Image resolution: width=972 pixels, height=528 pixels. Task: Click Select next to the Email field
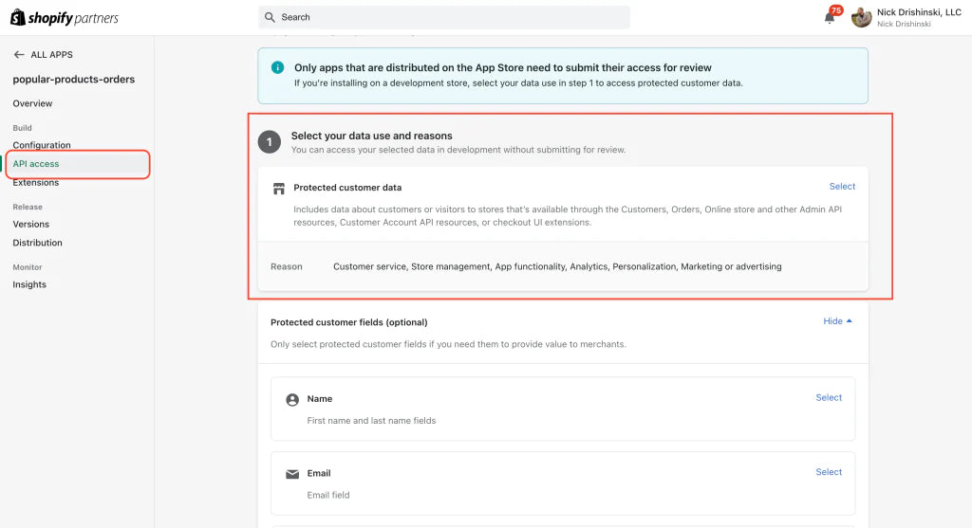click(x=829, y=472)
